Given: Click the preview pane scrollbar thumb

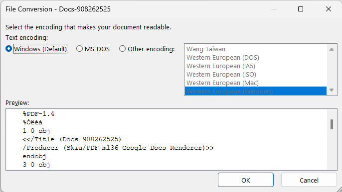Looking at the screenshot, I should (x=332, y=124).
